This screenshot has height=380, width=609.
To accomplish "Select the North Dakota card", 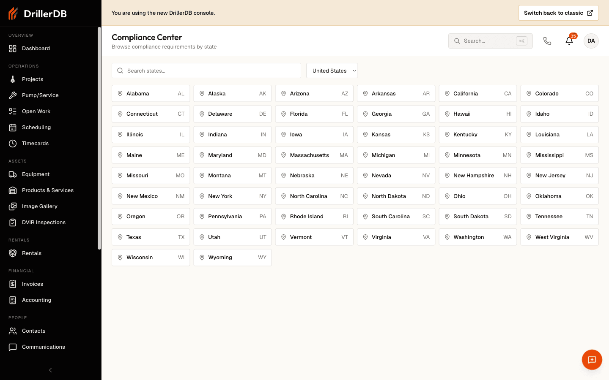I will [396, 196].
